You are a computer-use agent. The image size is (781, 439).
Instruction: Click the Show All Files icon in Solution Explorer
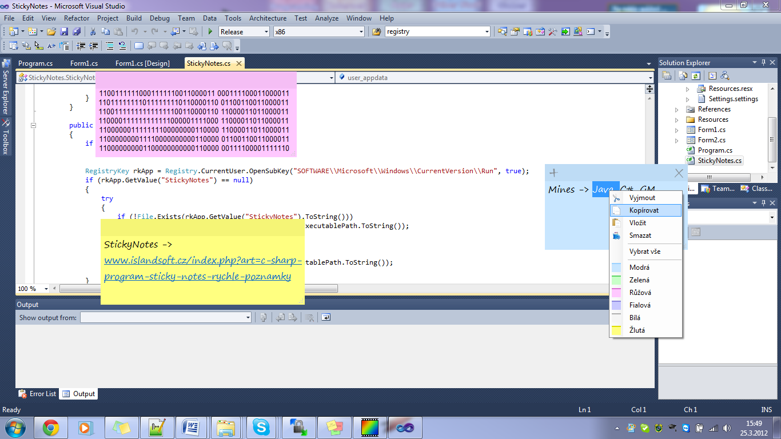683,75
